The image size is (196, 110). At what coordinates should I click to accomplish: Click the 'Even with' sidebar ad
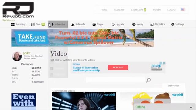(x=24, y=101)
